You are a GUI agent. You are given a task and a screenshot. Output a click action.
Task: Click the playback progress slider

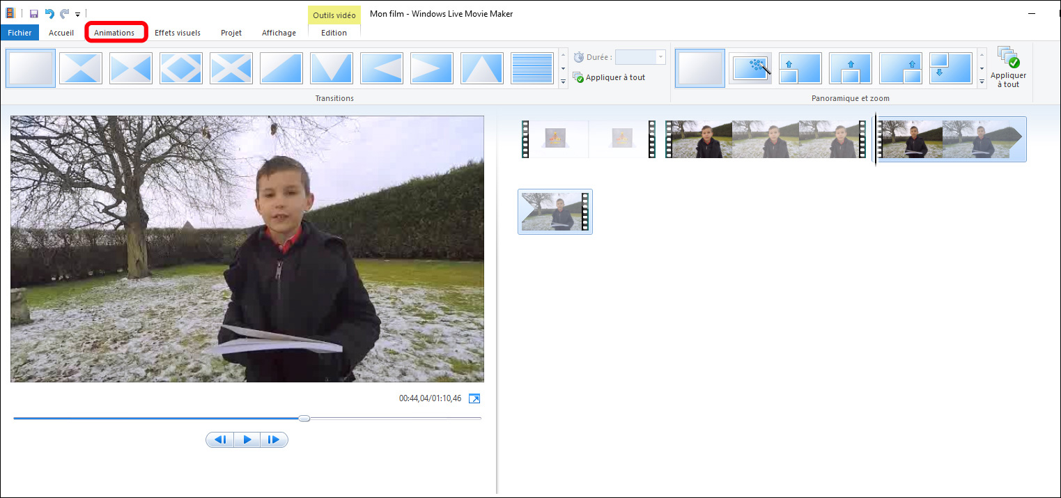coord(304,418)
